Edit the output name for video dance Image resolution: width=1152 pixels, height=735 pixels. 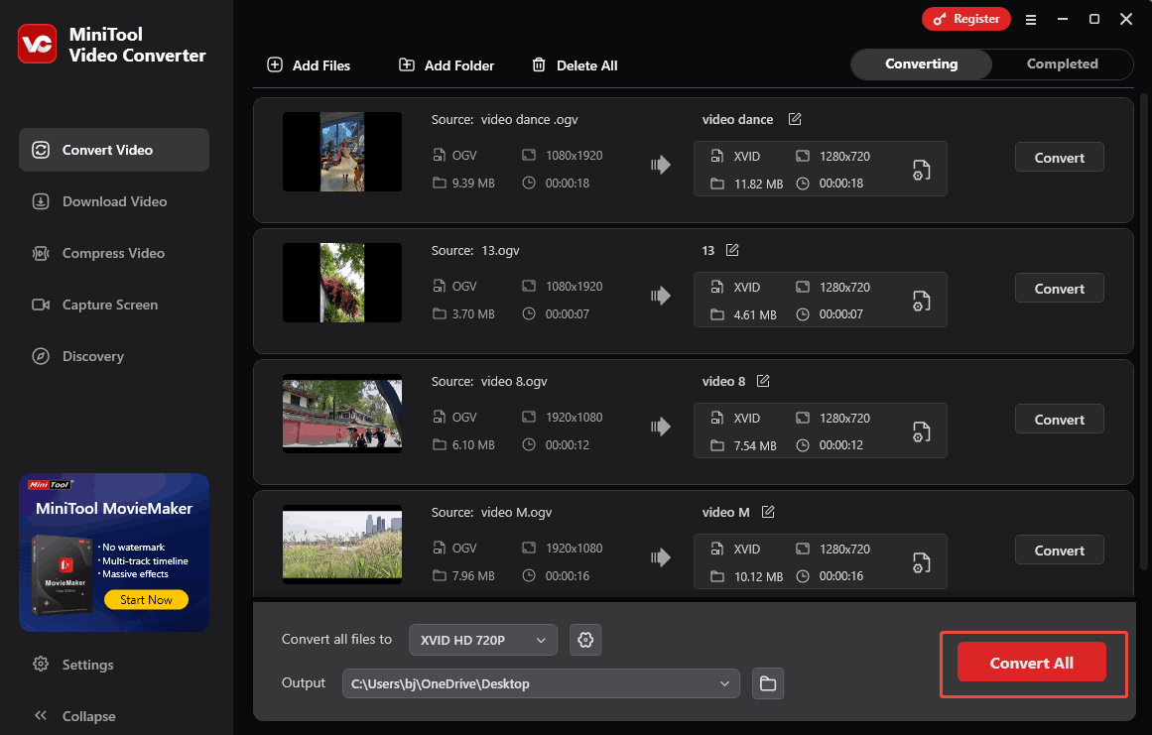(x=794, y=119)
